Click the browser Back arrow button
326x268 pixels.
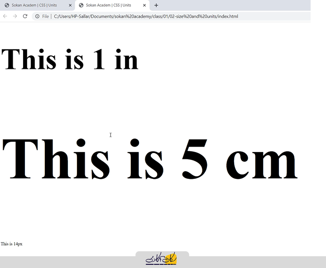coord(5,16)
